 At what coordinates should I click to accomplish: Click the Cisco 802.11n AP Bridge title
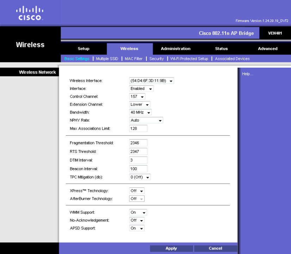click(226, 33)
